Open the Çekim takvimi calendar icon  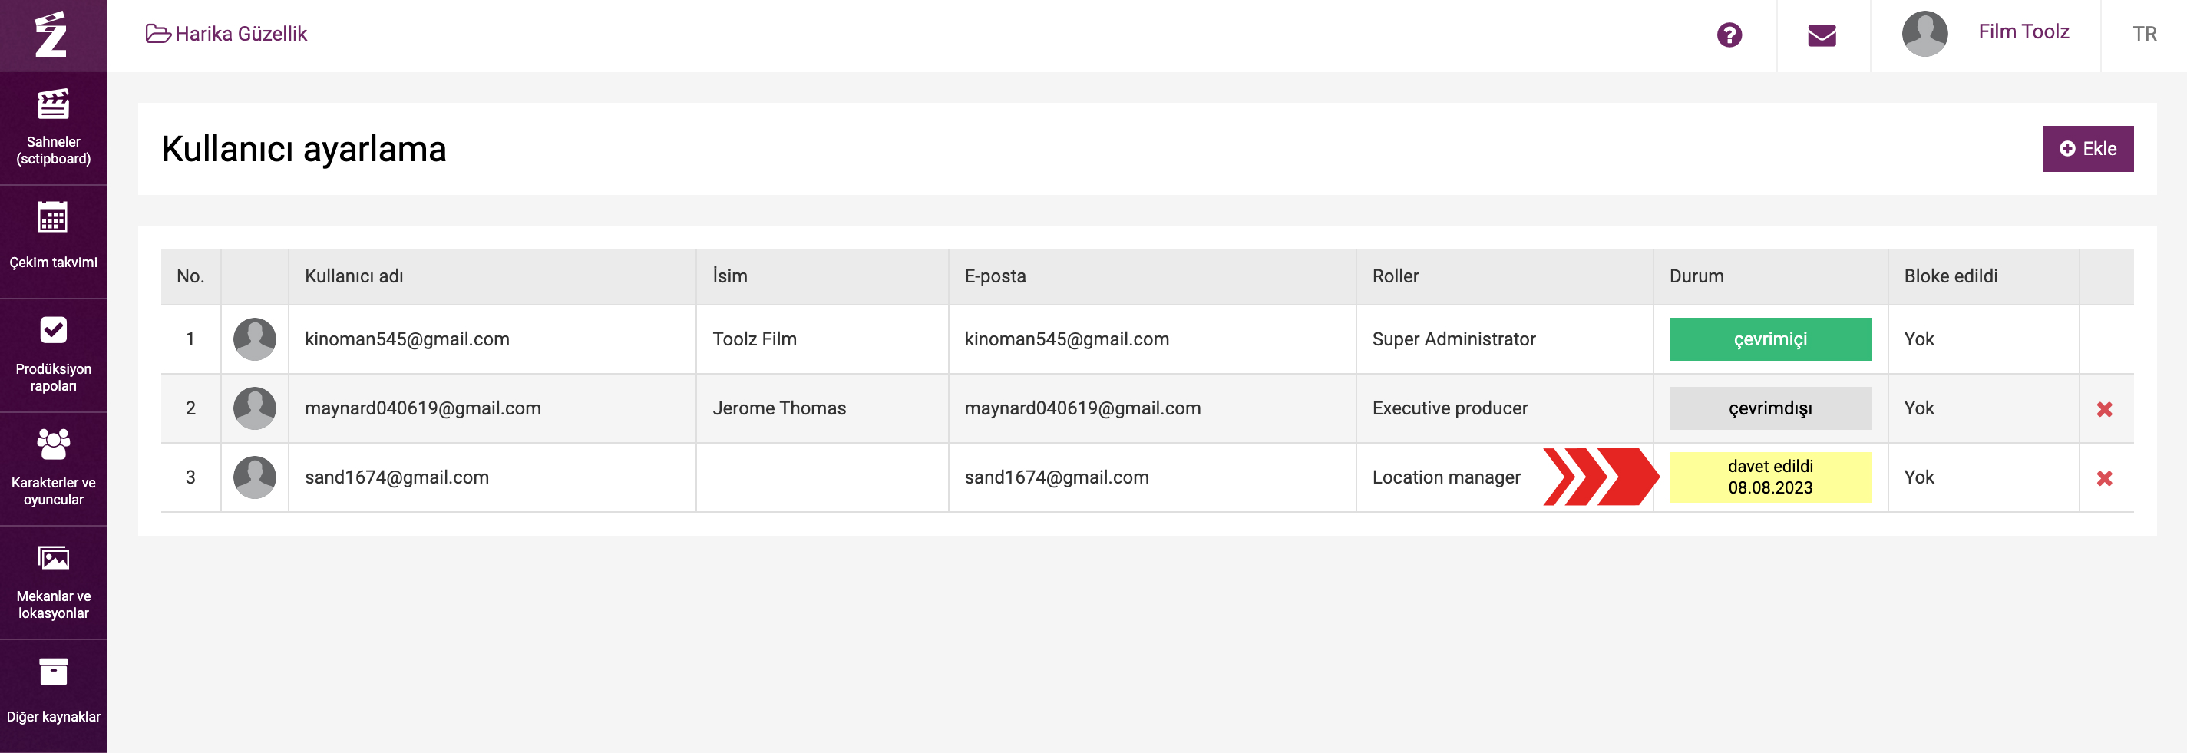[x=53, y=218]
